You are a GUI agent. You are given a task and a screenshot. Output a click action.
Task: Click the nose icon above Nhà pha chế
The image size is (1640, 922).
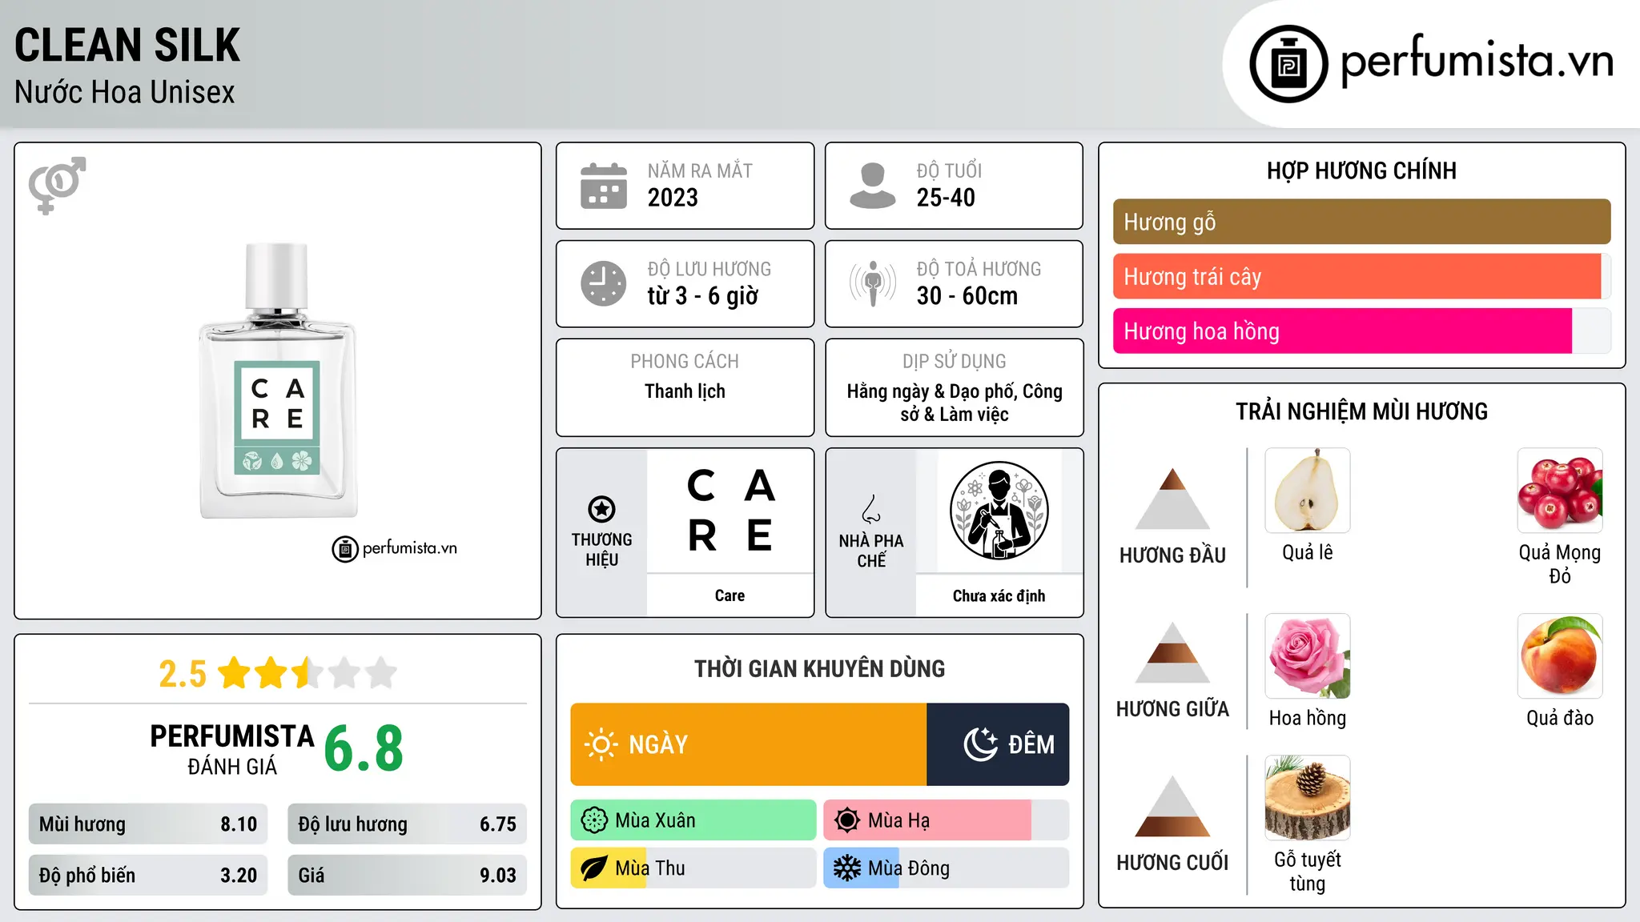[x=871, y=509]
